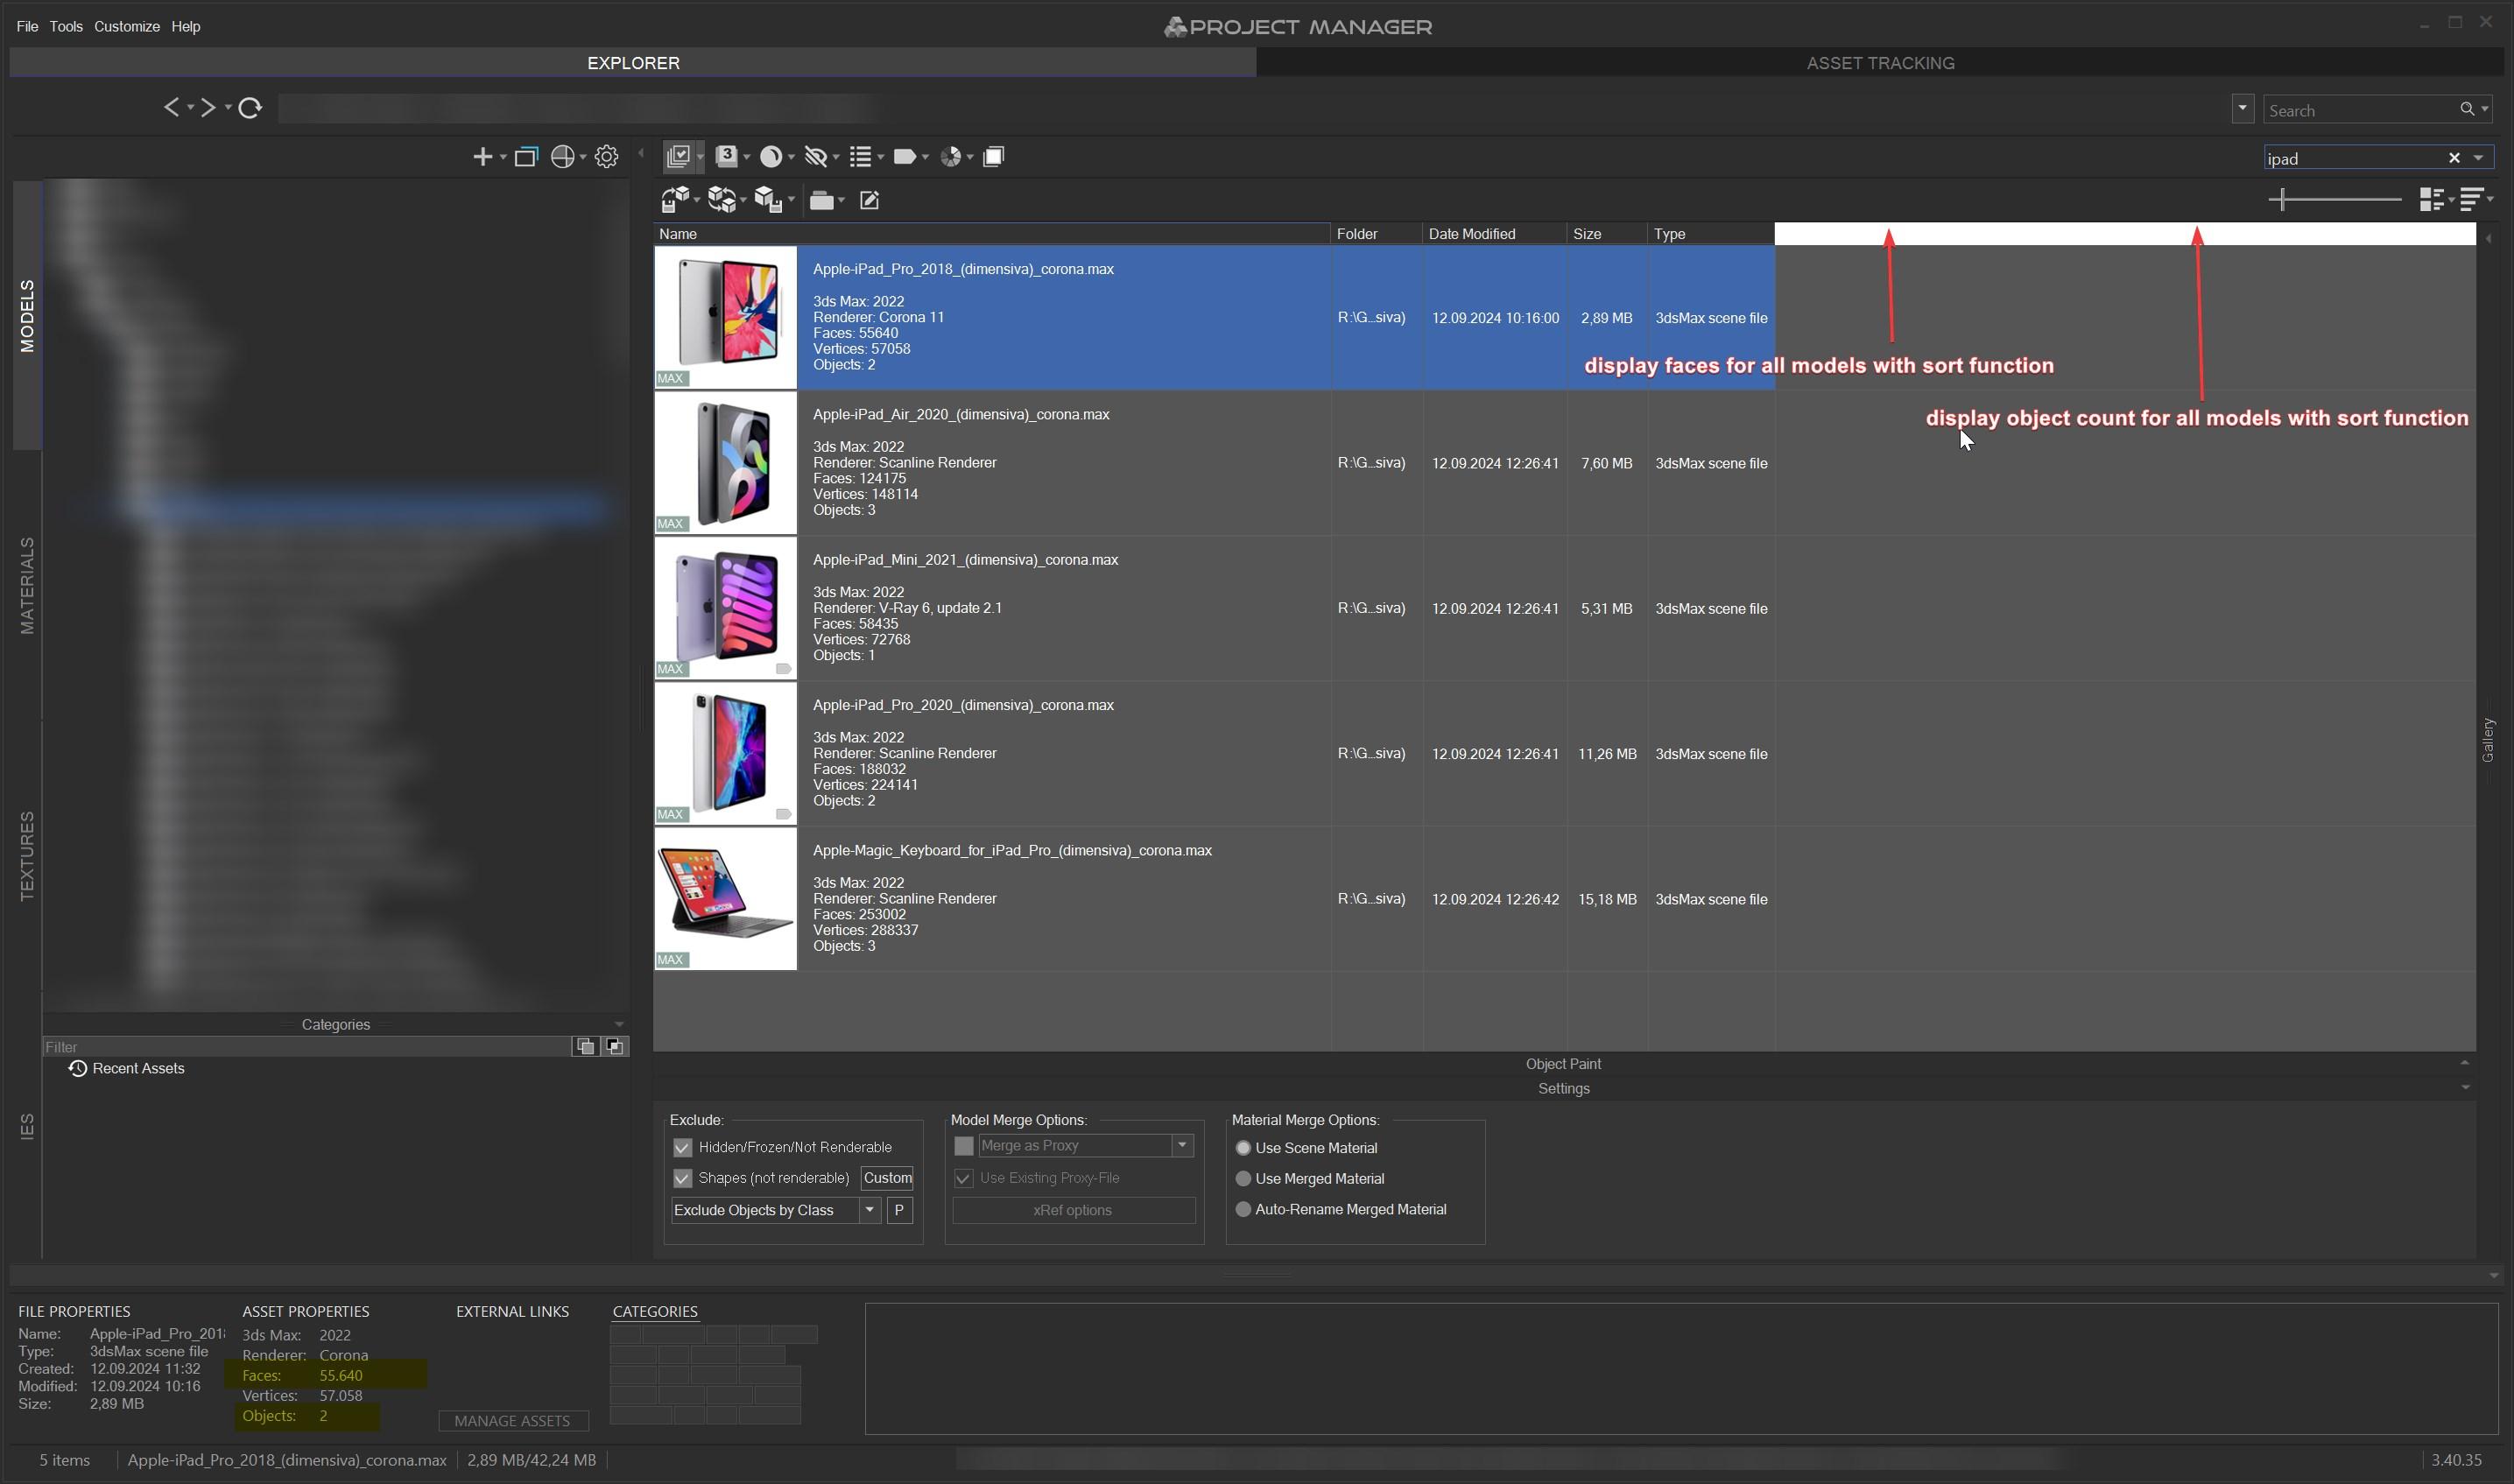Screen dimensions: 2514x1484
Task: Click the folder icon in the second toolbar
Action: pyautogui.click(x=821, y=201)
